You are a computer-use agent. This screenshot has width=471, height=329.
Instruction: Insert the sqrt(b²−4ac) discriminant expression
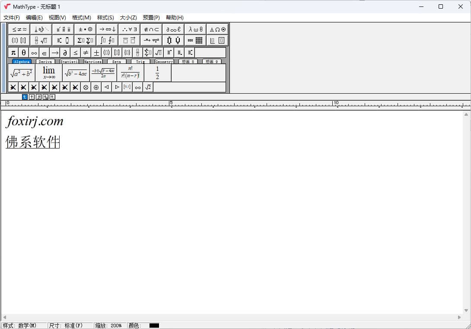coord(76,73)
